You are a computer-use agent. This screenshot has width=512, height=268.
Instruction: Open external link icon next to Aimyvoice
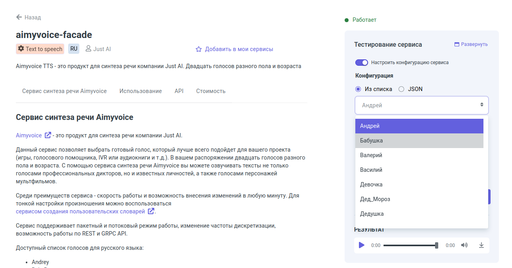coord(48,135)
